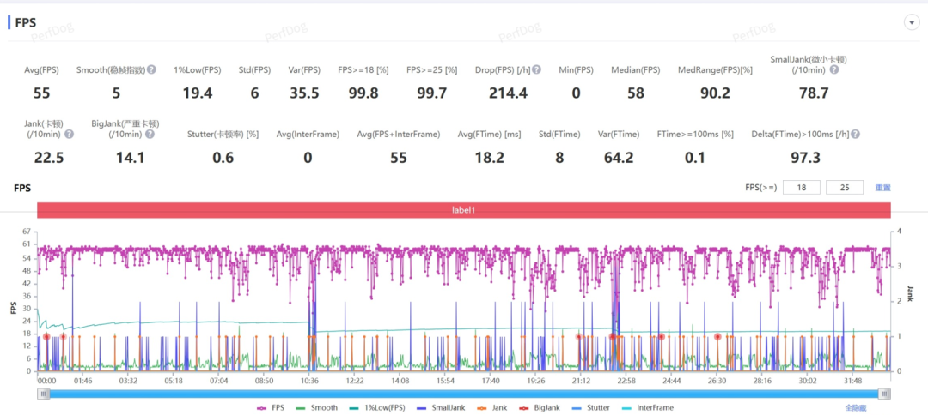This screenshot has height=415, width=928.
Task: Click the 22:58 time axis label
Action: click(x=626, y=381)
